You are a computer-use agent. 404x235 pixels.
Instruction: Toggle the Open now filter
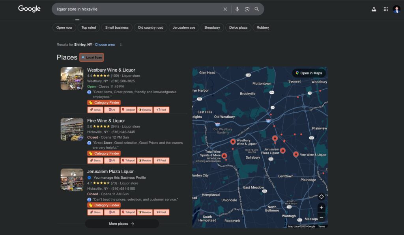coord(64,28)
